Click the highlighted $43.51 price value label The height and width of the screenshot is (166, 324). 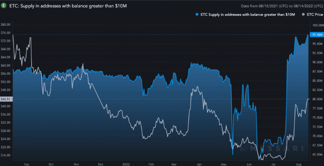click(6, 99)
